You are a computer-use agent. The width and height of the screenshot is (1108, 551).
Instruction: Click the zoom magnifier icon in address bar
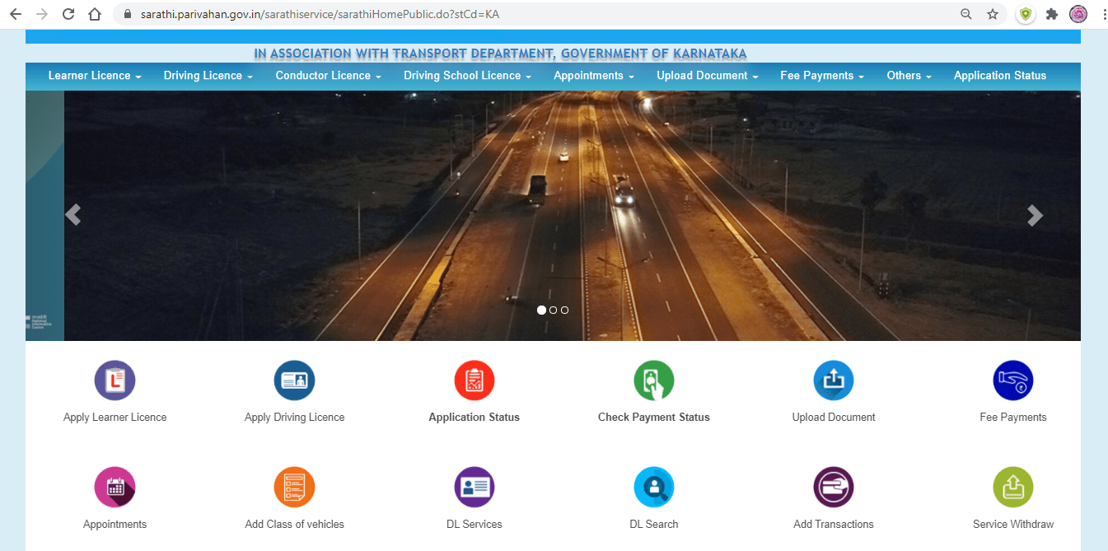tap(966, 14)
